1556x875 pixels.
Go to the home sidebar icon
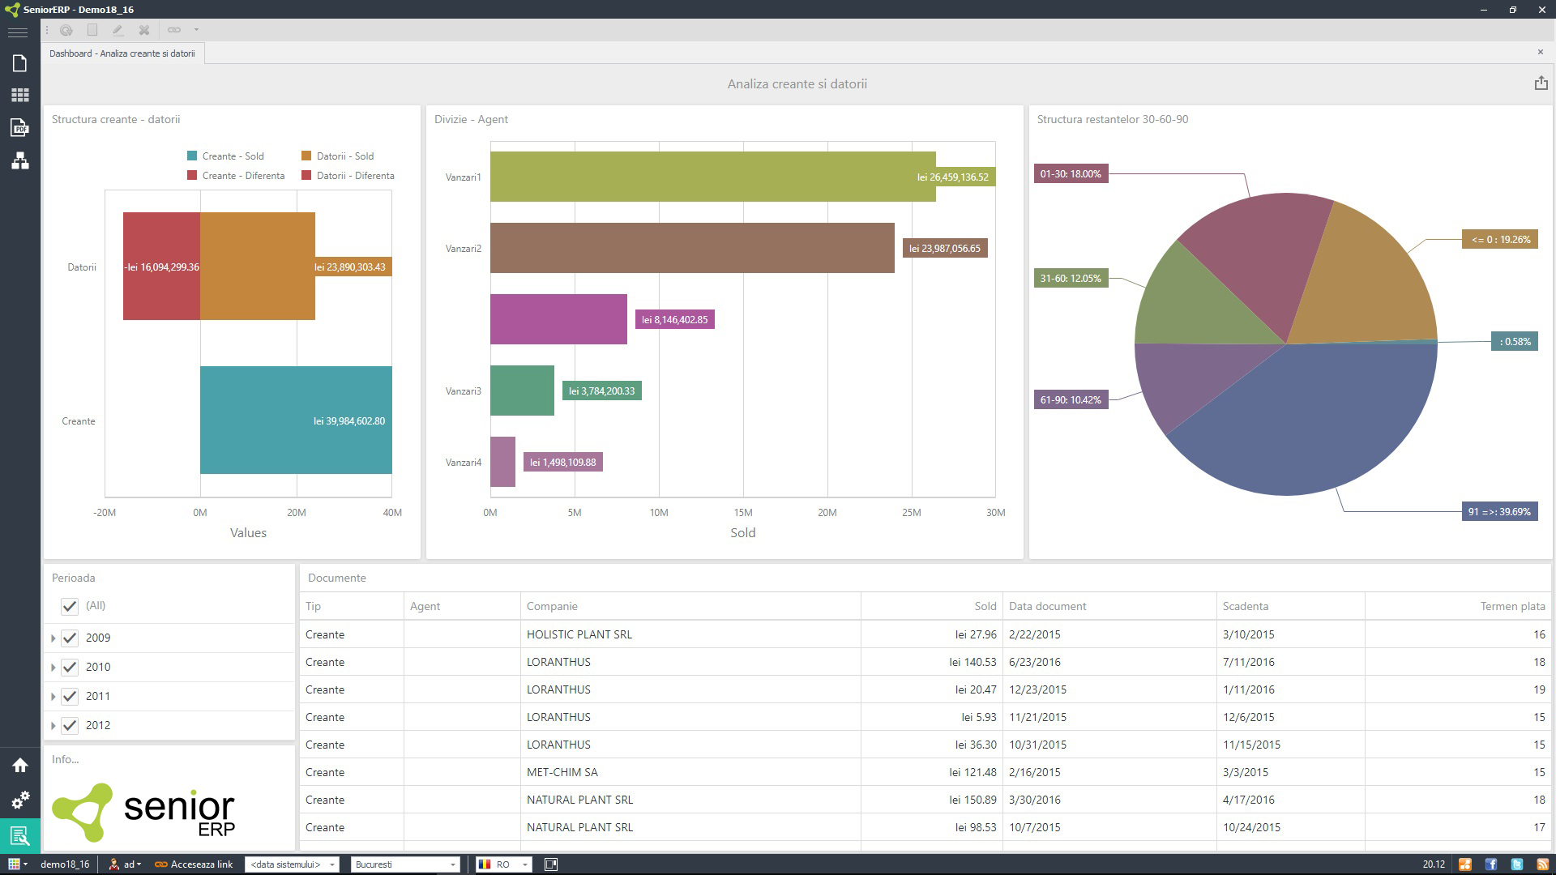pyautogui.click(x=19, y=765)
